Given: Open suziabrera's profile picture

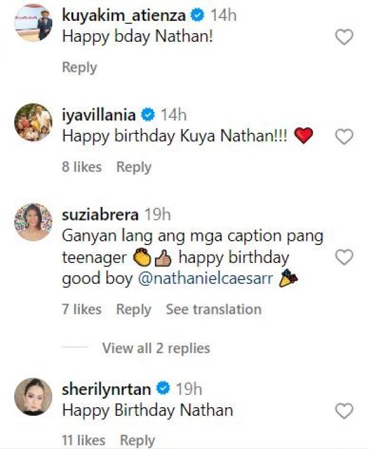Looking at the screenshot, I should (x=33, y=222).
